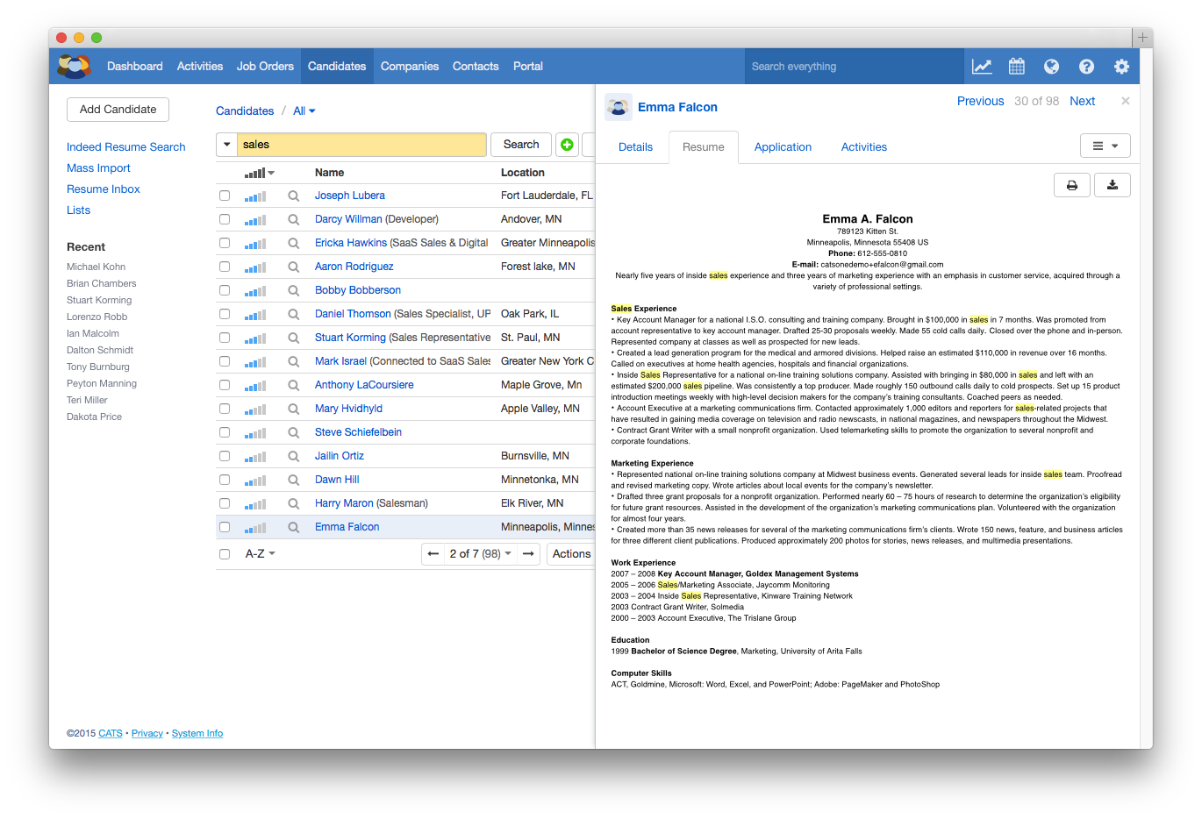The width and height of the screenshot is (1202, 819).
Task: Open the Job Orders menu
Action: coord(265,66)
